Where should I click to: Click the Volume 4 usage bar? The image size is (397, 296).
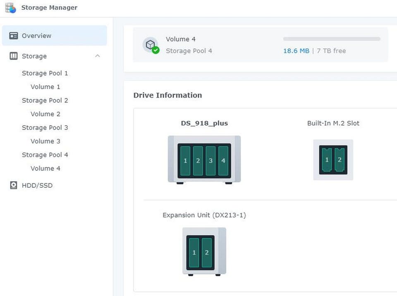tap(332, 39)
